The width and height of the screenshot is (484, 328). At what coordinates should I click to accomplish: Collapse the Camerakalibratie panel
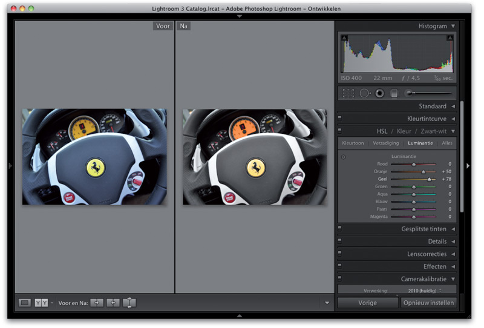(453, 279)
